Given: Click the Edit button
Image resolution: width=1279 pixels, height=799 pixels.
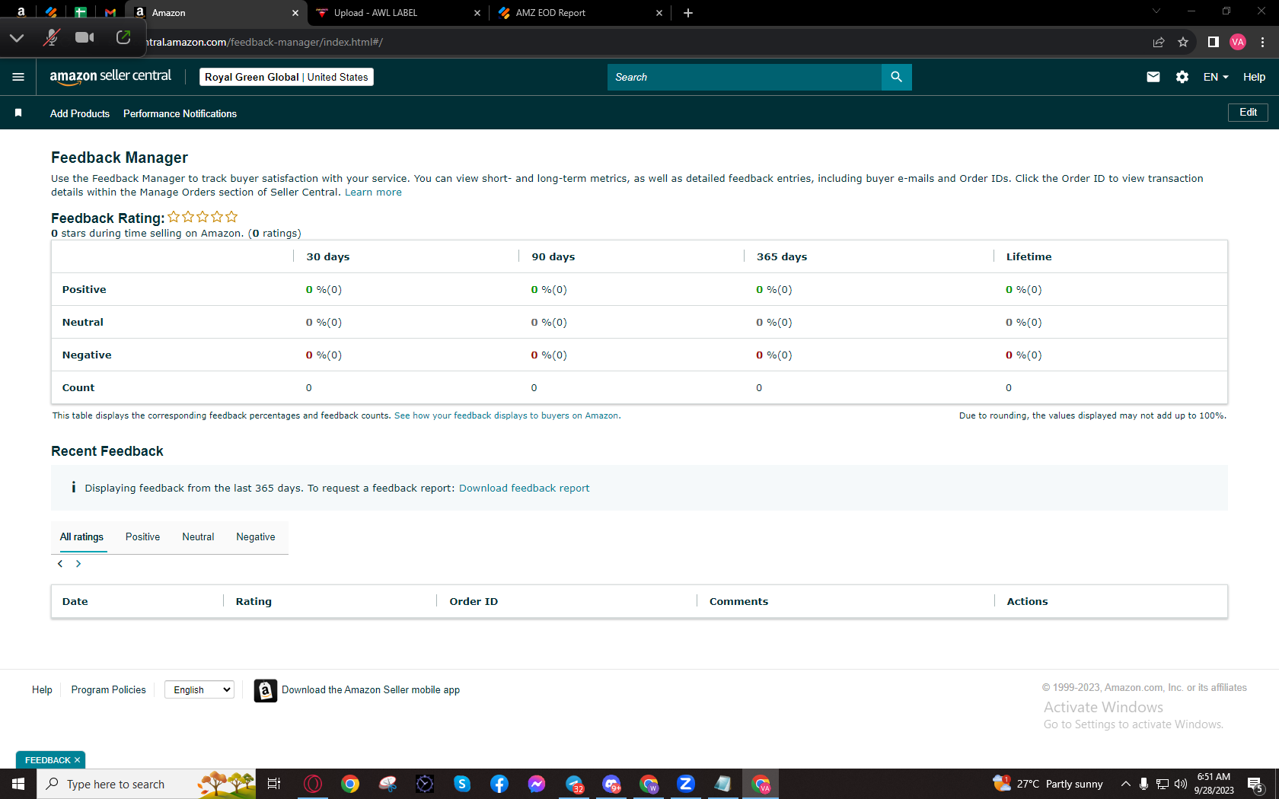Looking at the screenshot, I should pyautogui.click(x=1248, y=113).
